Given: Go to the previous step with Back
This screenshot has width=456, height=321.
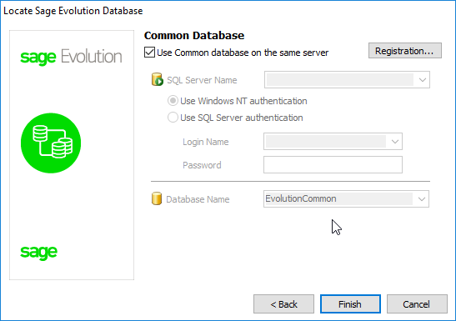Looking at the screenshot, I should (x=283, y=304).
